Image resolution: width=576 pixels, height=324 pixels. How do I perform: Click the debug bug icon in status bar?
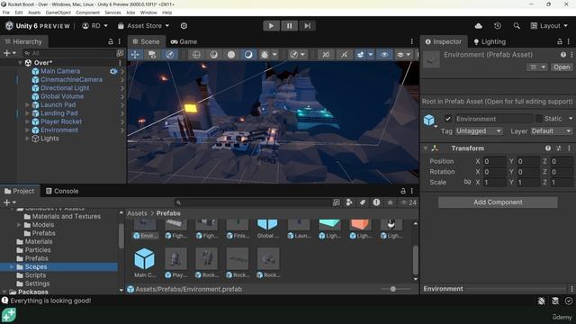coord(541,301)
